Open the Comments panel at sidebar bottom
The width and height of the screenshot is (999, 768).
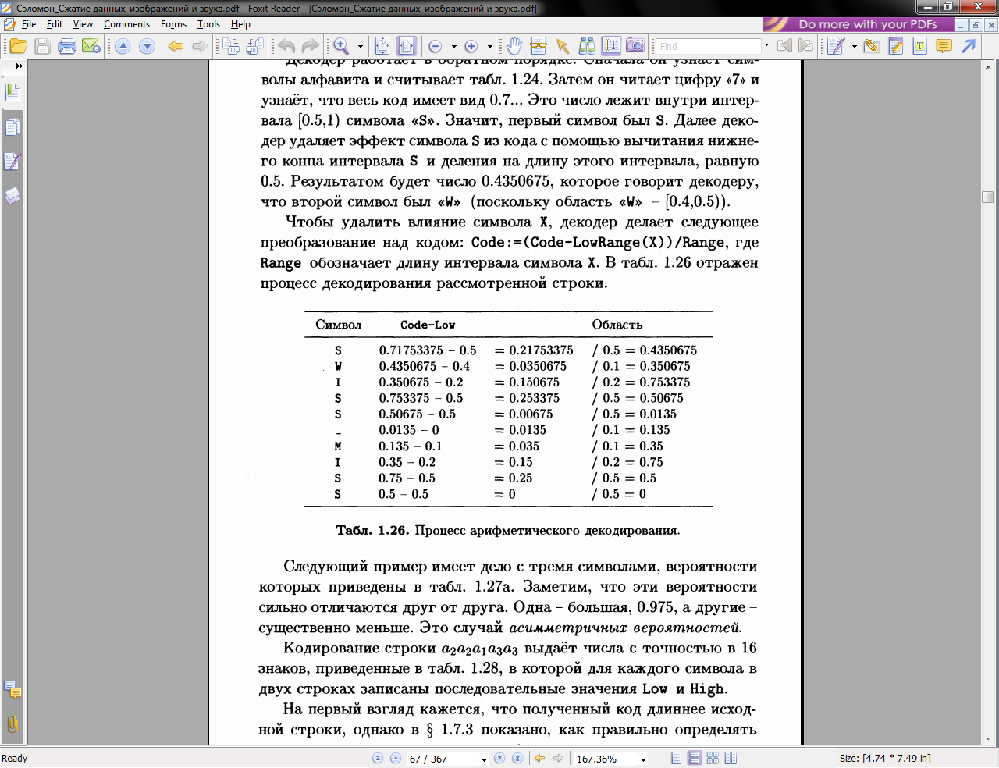click(12, 689)
